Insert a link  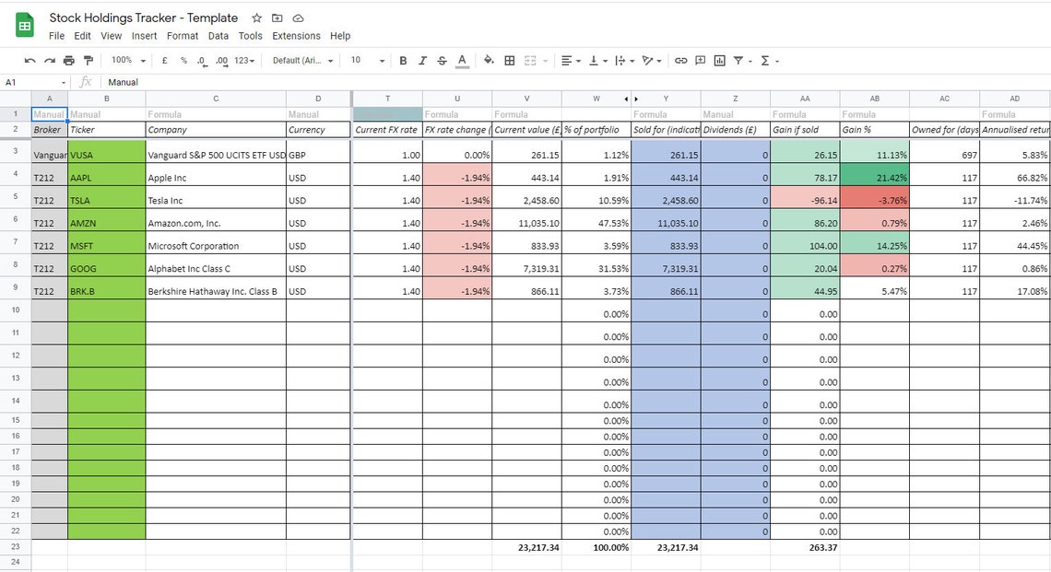[680, 60]
